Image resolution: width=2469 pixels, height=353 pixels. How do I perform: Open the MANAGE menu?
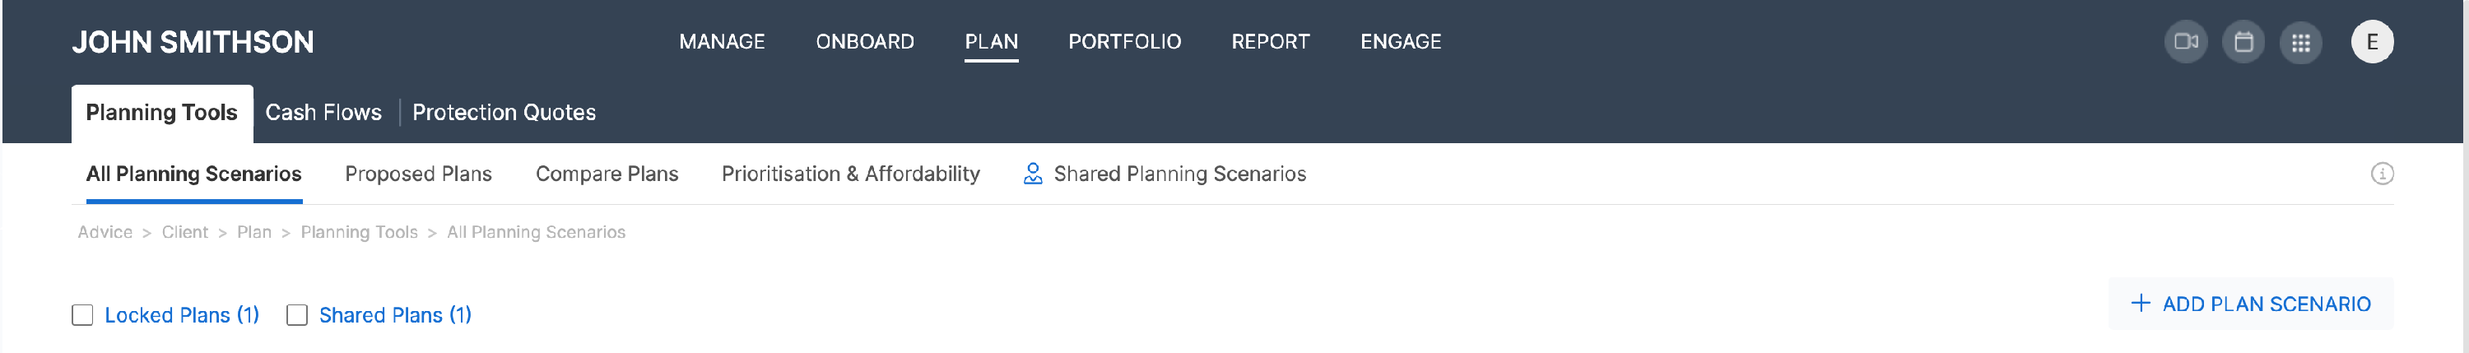[722, 42]
